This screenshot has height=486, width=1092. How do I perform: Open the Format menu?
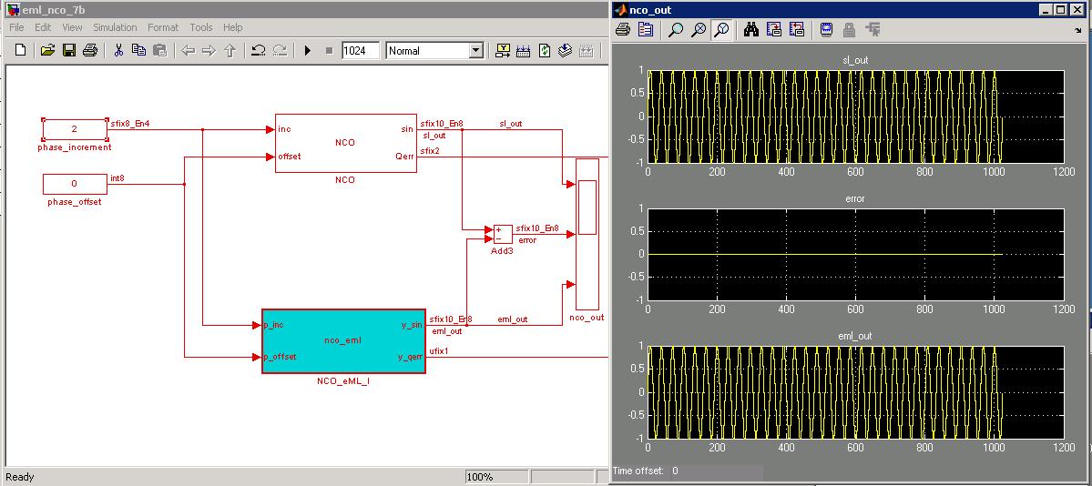[163, 27]
